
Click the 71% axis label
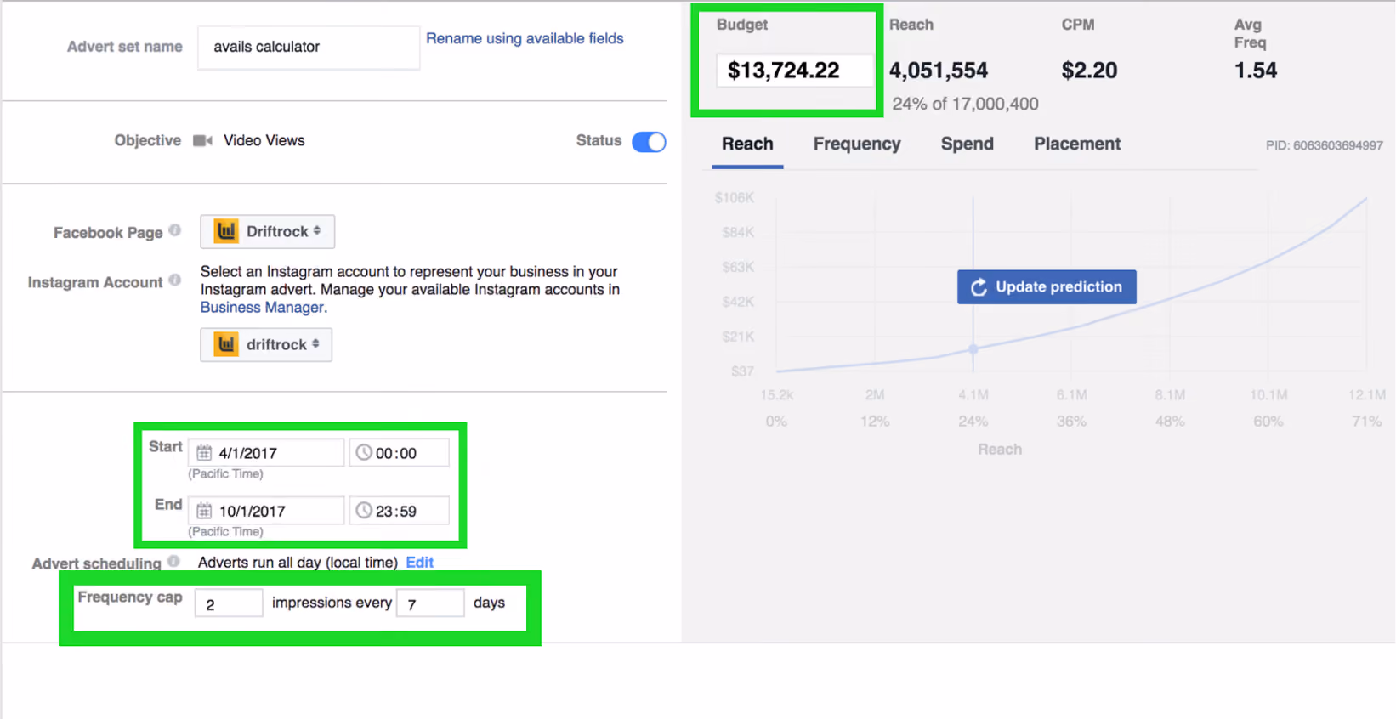(1367, 422)
